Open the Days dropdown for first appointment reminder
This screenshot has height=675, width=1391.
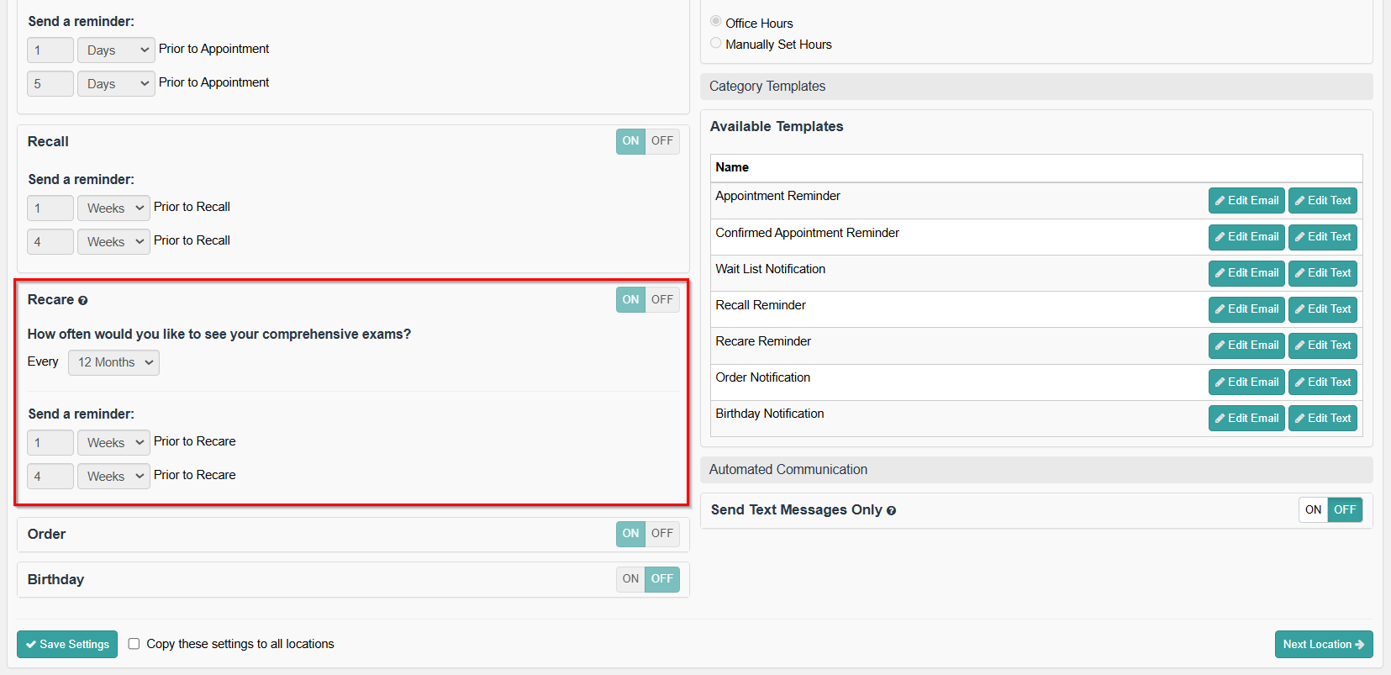point(116,50)
